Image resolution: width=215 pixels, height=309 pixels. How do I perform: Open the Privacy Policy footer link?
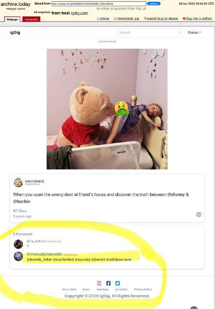tap(143, 289)
